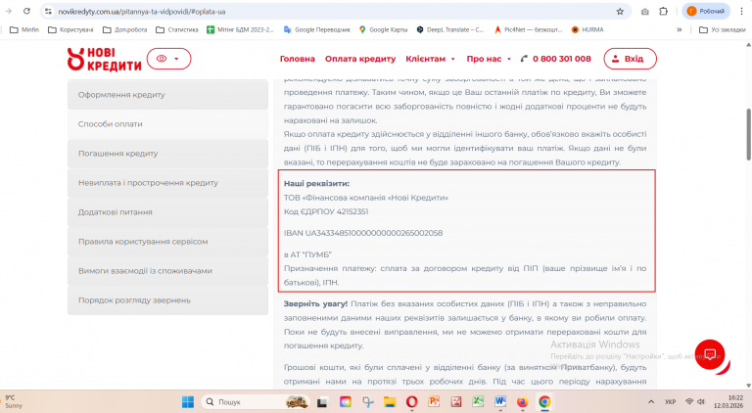This screenshot has height=413, width=752.
Task: Open Мітінг БДМ 2023 bookmark
Action: (240, 29)
